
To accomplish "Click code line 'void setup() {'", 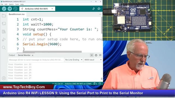I will coord(37,34).
